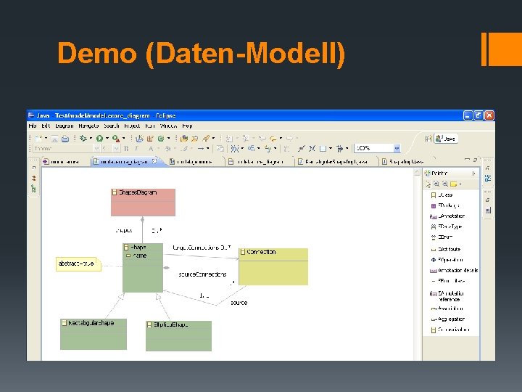522x392 pixels.
Task: Open the External Tools run icon
Action: point(115,139)
